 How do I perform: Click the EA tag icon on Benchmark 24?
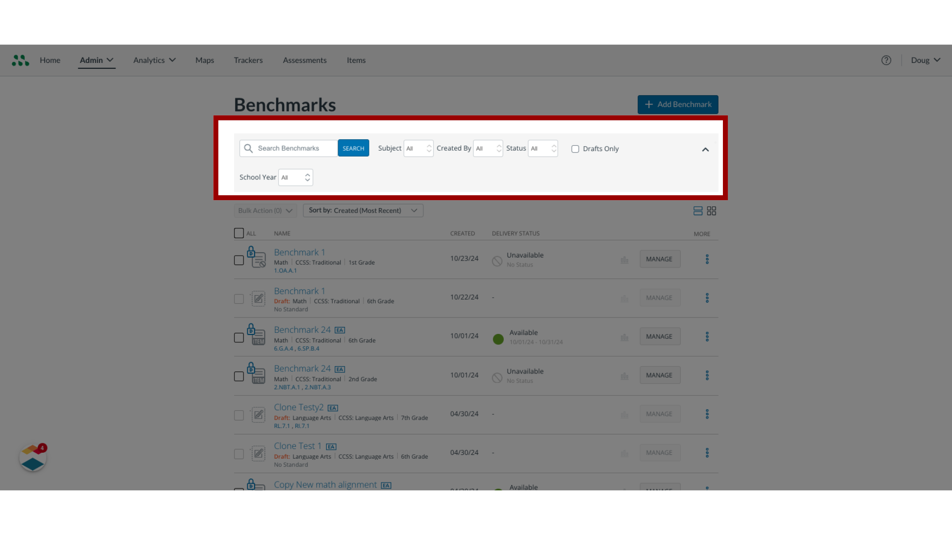pos(340,330)
